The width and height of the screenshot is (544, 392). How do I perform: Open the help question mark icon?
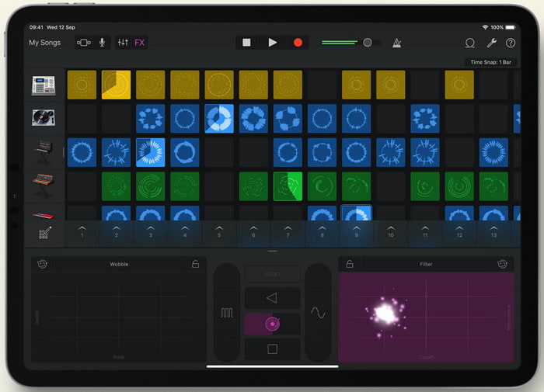click(511, 43)
